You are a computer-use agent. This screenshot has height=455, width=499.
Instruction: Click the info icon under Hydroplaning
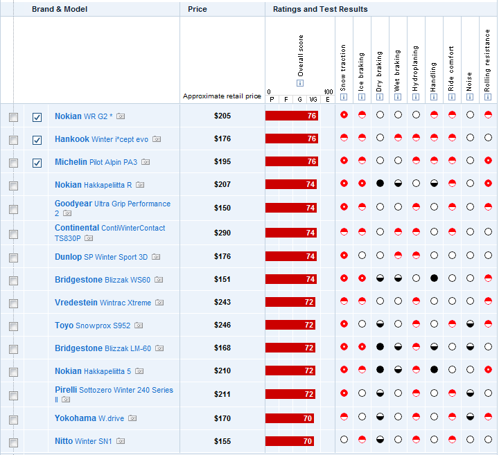pos(416,97)
